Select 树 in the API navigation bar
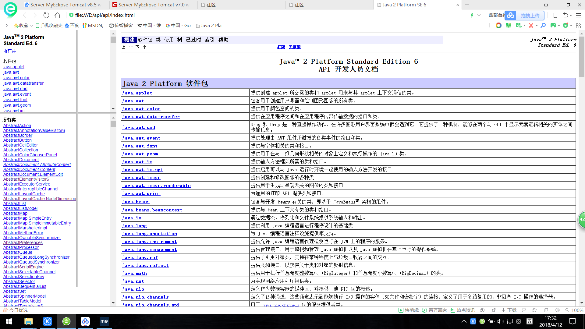Viewport: 585px width, 329px height. (x=180, y=40)
